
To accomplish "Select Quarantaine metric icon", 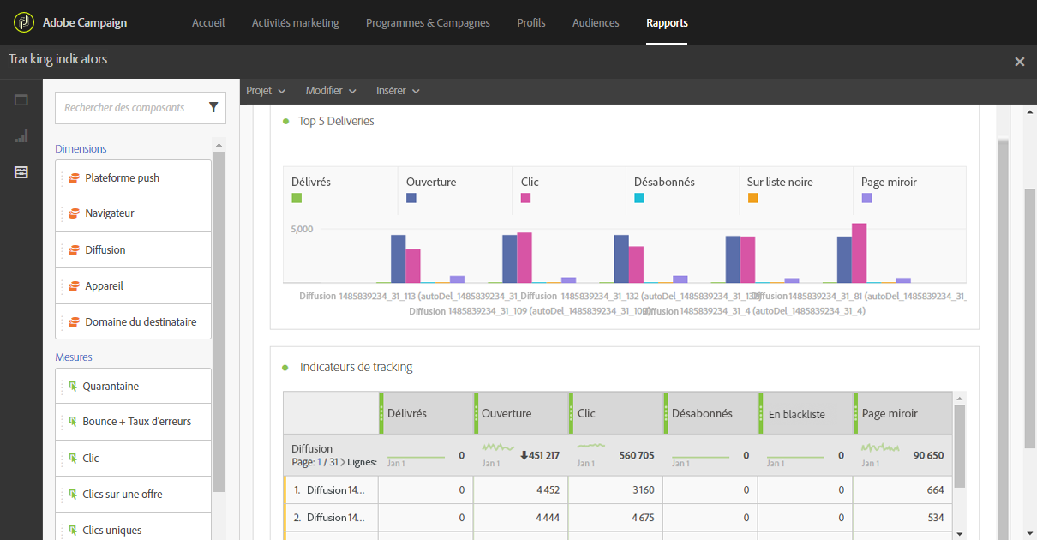I will tap(73, 387).
